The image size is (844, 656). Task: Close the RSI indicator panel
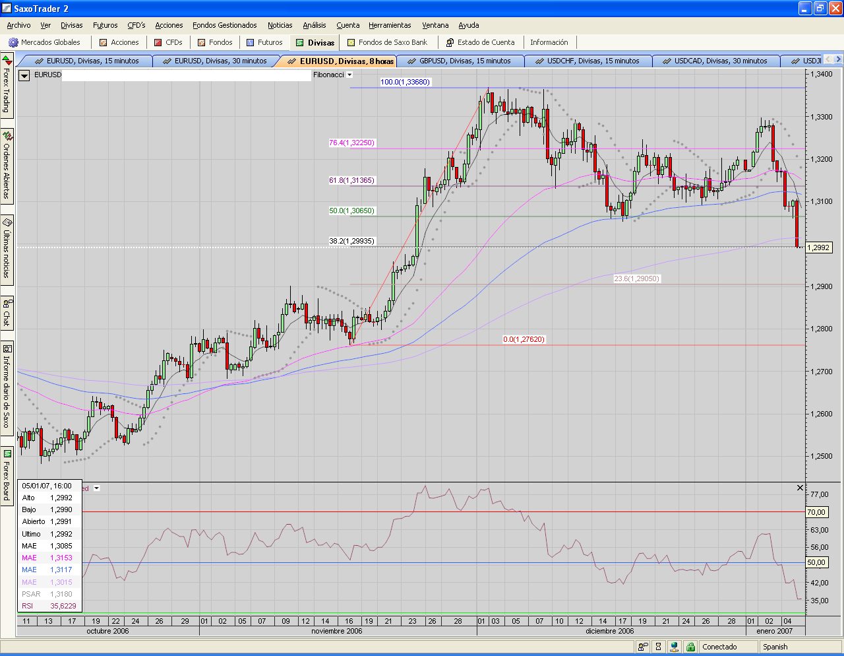(800, 488)
